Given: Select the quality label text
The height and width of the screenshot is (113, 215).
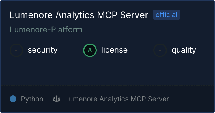Looking at the screenshot, I should click(184, 50).
